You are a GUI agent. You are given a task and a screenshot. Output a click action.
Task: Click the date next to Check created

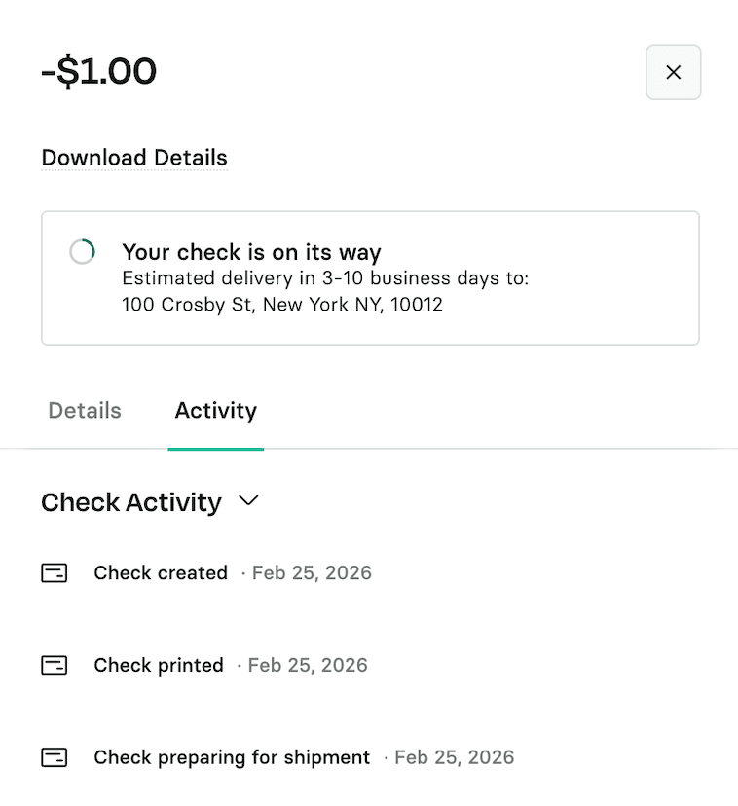[312, 573]
